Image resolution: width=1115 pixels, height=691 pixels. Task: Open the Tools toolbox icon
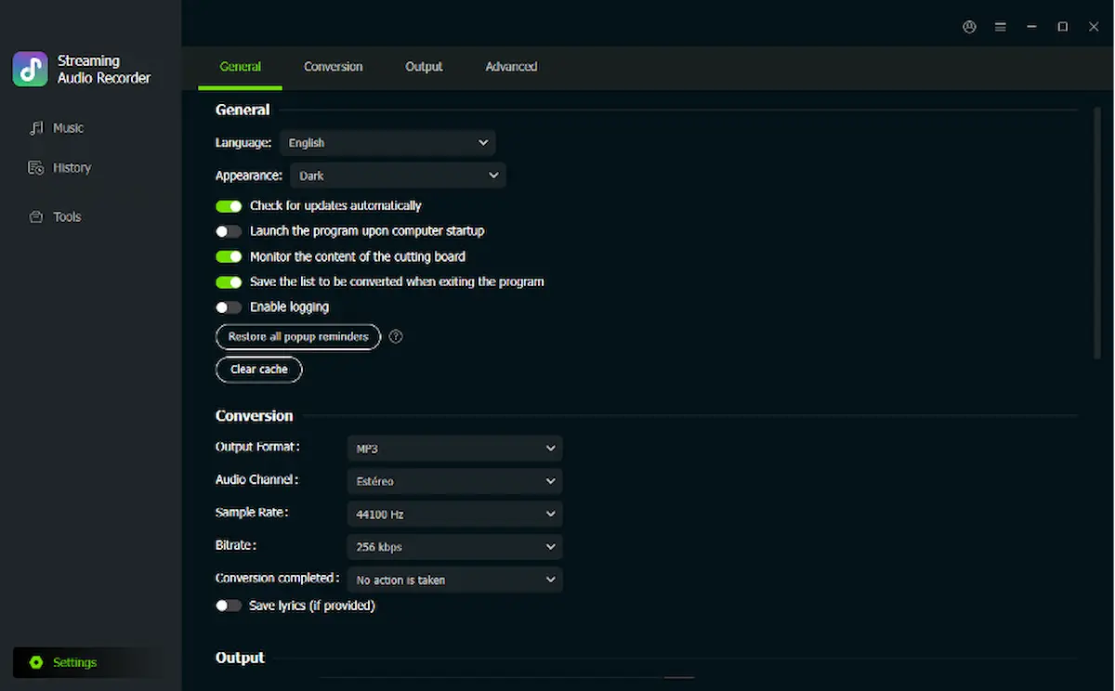(x=36, y=217)
